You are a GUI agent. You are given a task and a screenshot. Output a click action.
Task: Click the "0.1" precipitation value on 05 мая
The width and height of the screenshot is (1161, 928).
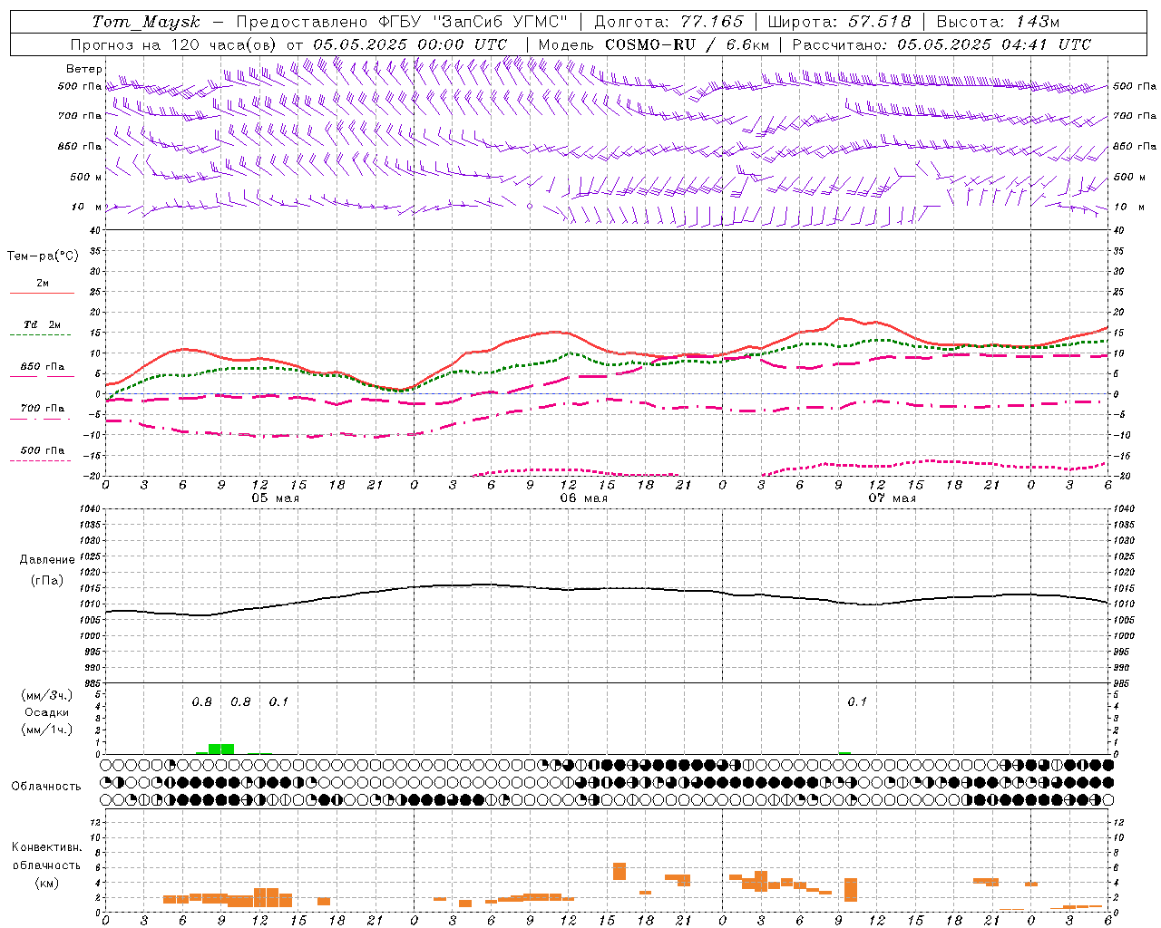coord(278,702)
